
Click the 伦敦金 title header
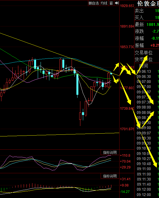click(x=148, y=4)
